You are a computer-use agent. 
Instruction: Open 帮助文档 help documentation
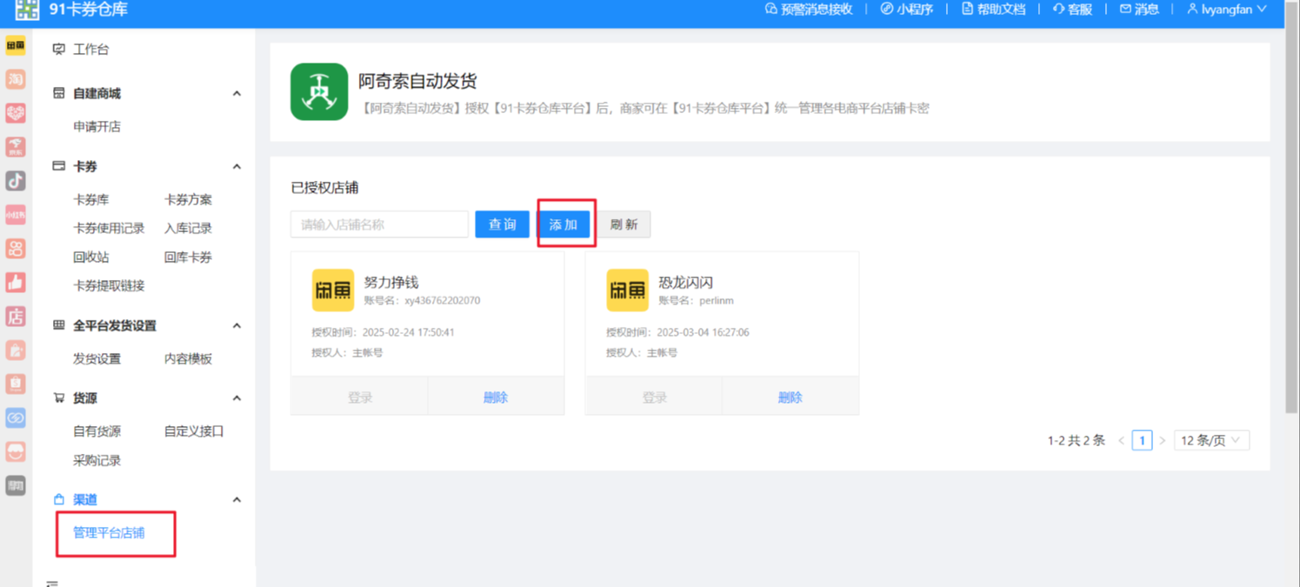993,10
